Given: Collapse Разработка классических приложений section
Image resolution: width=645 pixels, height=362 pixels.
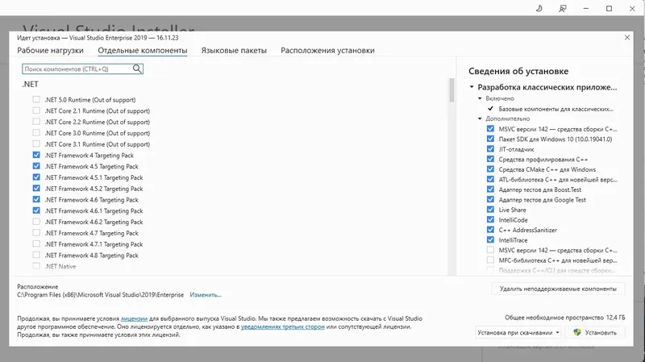Looking at the screenshot, I should pos(472,87).
